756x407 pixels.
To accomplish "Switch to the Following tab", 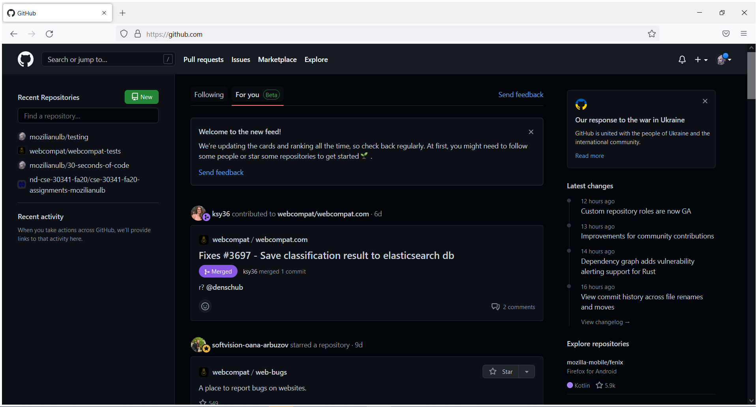I will click(x=209, y=95).
